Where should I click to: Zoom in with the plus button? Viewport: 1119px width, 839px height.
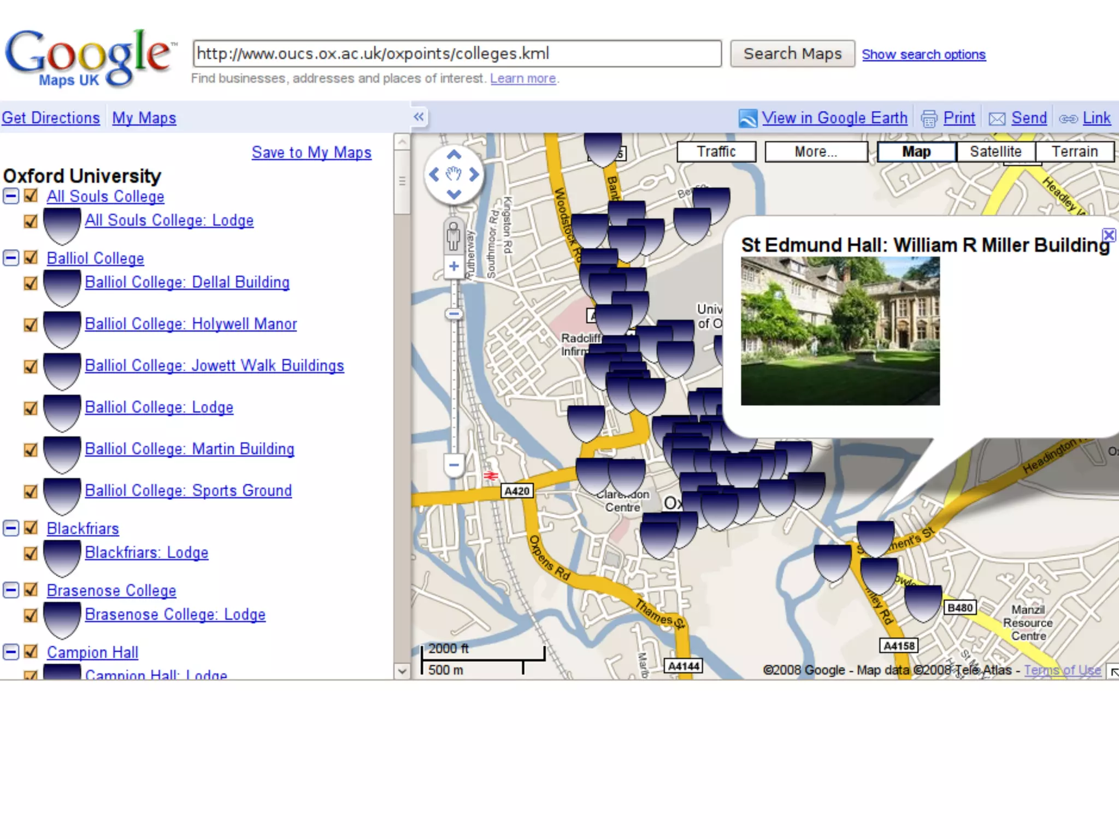(x=454, y=267)
